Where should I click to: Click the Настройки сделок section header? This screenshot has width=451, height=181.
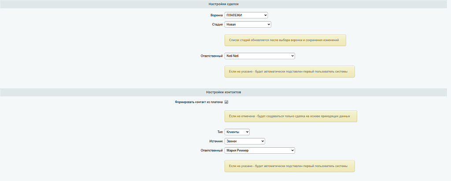click(224, 4)
